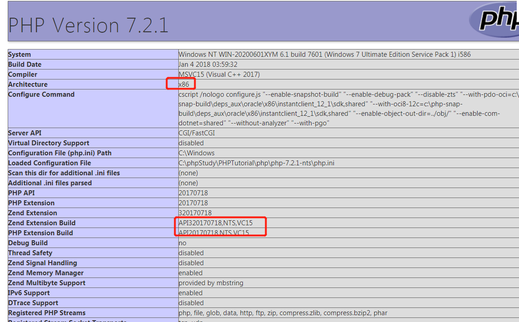The width and height of the screenshot is (519, 322).
Task: Select "MSVC15 (Visual C++ 2017)" value
Action: click(219, 74)
